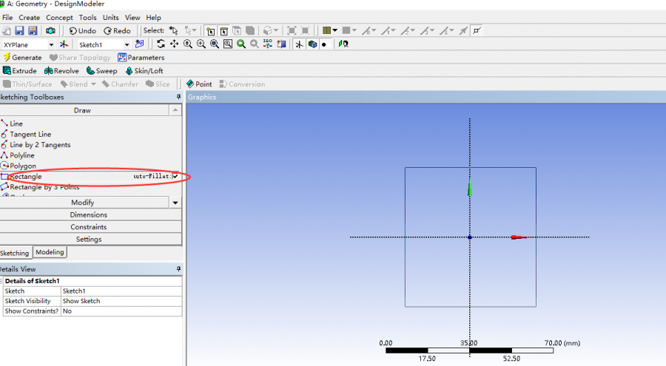The image size is (666, 366).
Task: Open the Concept menu
Action: point(59,17)
